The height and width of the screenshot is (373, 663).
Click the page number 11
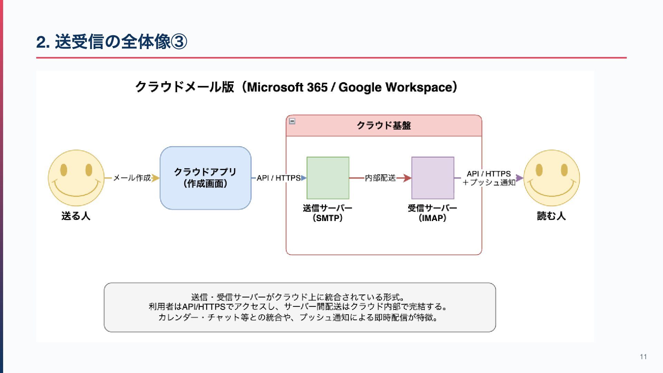coord(643,357)
